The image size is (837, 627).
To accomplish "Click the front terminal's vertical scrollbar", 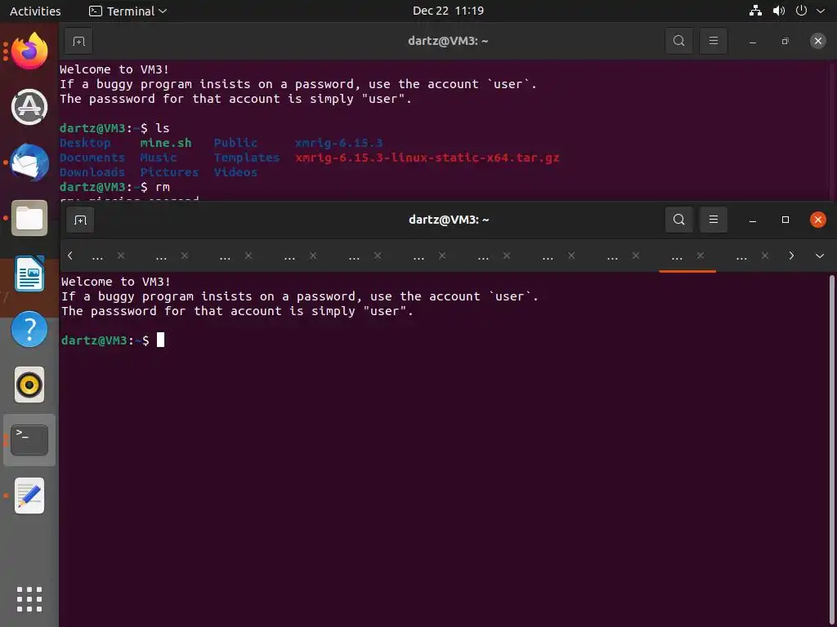I will (831, 451).
